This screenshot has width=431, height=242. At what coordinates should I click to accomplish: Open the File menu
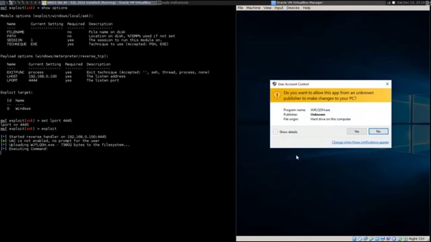[240, 8]
